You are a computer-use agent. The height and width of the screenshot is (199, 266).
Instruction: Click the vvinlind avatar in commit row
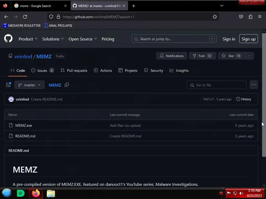tap(11, 99)
